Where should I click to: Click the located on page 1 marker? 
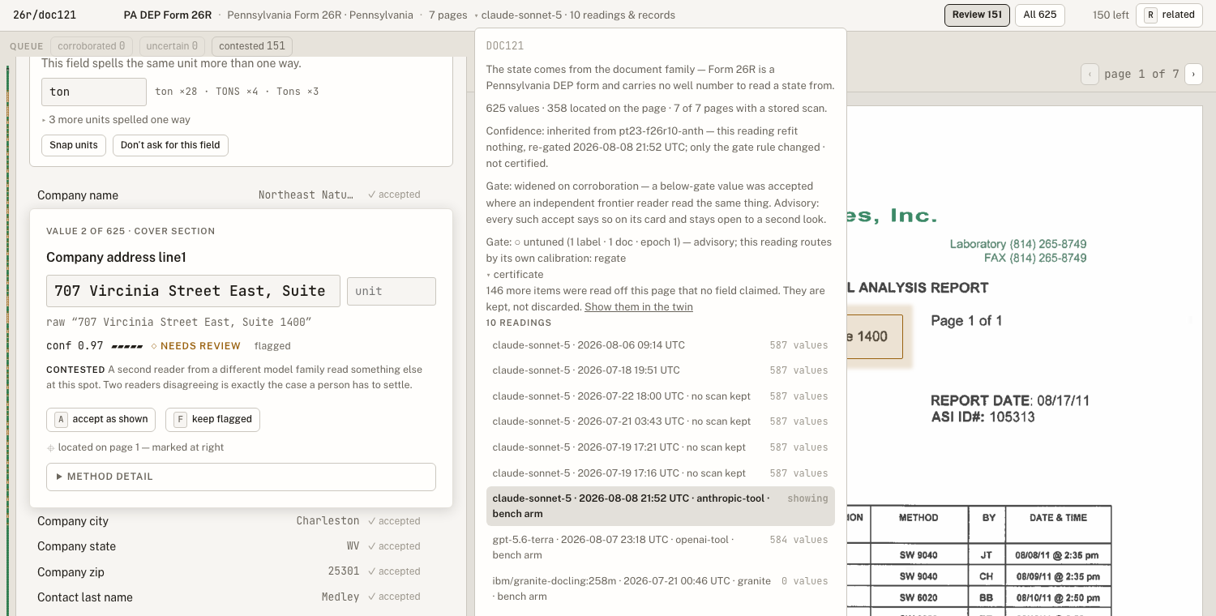click(135, 447)
